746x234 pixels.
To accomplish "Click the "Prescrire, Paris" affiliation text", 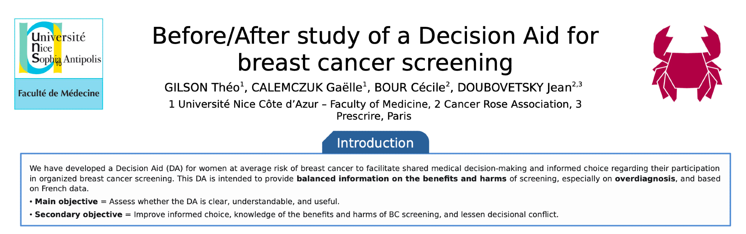I will pos(374,116).
